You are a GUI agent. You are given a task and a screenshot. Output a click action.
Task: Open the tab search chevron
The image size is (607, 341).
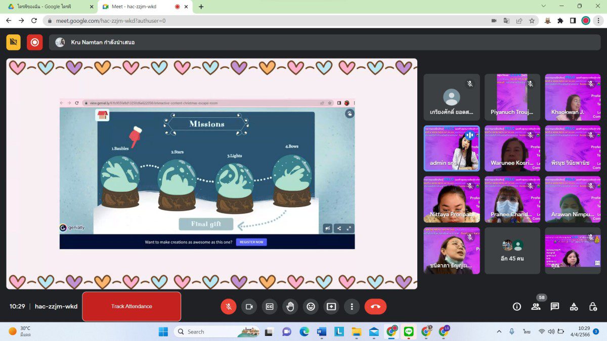click(544, 6)
